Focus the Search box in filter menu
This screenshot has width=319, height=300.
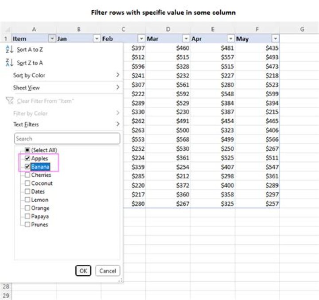[x=67, y=139]
